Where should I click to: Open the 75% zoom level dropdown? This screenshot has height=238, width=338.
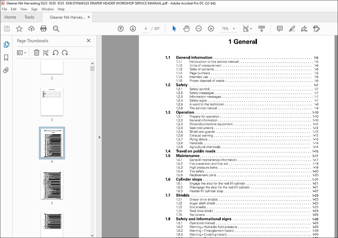tap(228, 29)
